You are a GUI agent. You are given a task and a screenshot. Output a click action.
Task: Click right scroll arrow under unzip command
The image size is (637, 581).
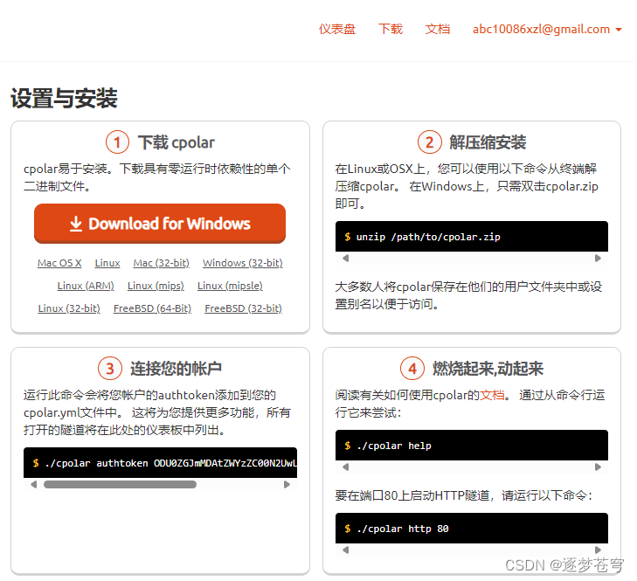point(599,259)
